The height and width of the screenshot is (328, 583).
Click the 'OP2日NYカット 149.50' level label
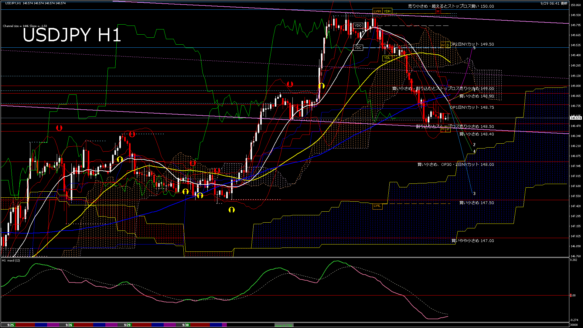click(x=472, y=44)
